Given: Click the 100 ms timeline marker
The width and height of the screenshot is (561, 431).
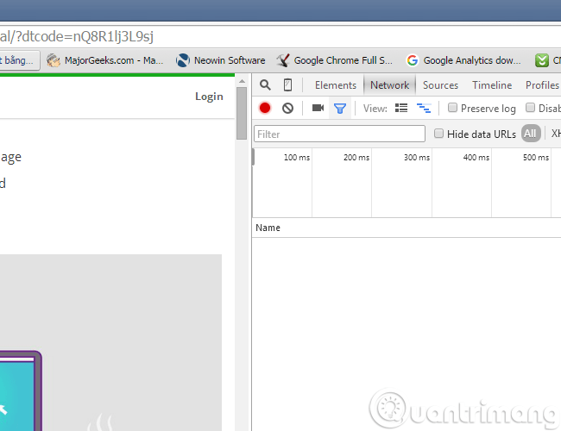Looking at the screenshot, I should click(x=297, y=157).
